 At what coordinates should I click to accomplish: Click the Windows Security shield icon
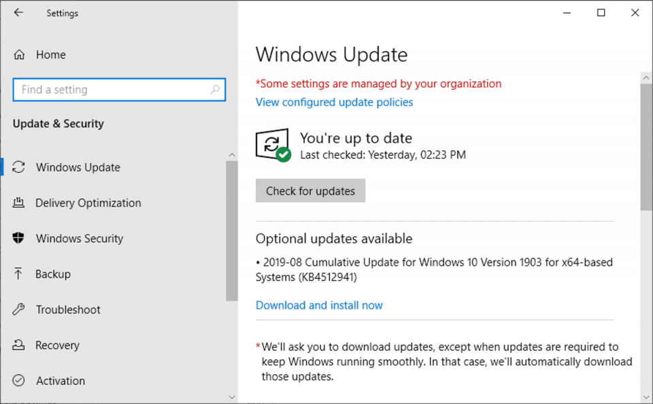click(x=18, y=238)
